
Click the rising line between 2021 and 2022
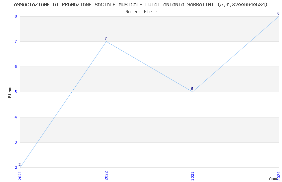pos(63,105)
